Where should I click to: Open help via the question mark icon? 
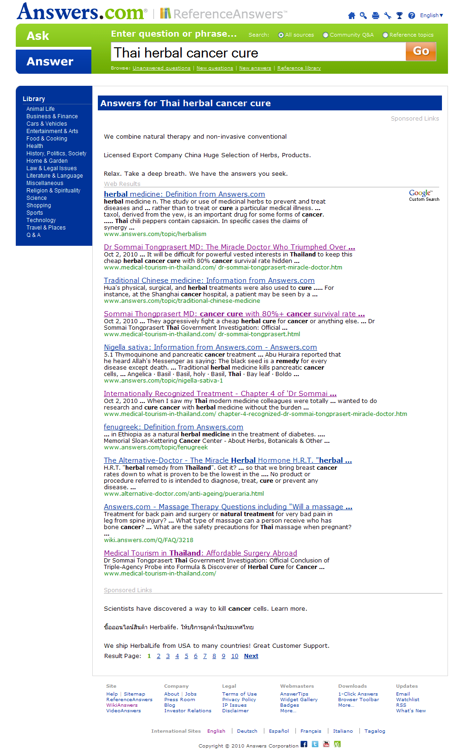click(x=411, y=16)
